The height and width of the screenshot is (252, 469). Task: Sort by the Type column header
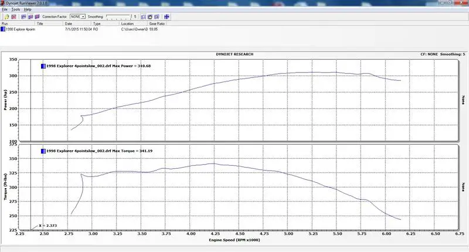tap(105, 23)
